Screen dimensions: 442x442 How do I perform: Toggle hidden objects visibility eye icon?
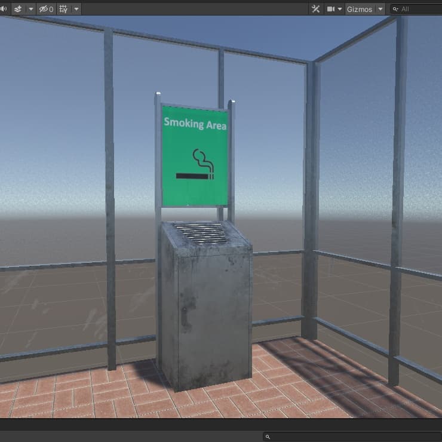pos(46,9)
